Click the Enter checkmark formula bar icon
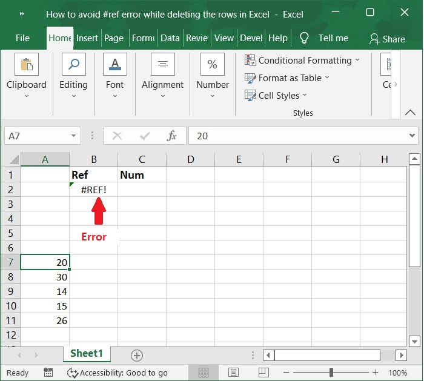 pos(145,136)
